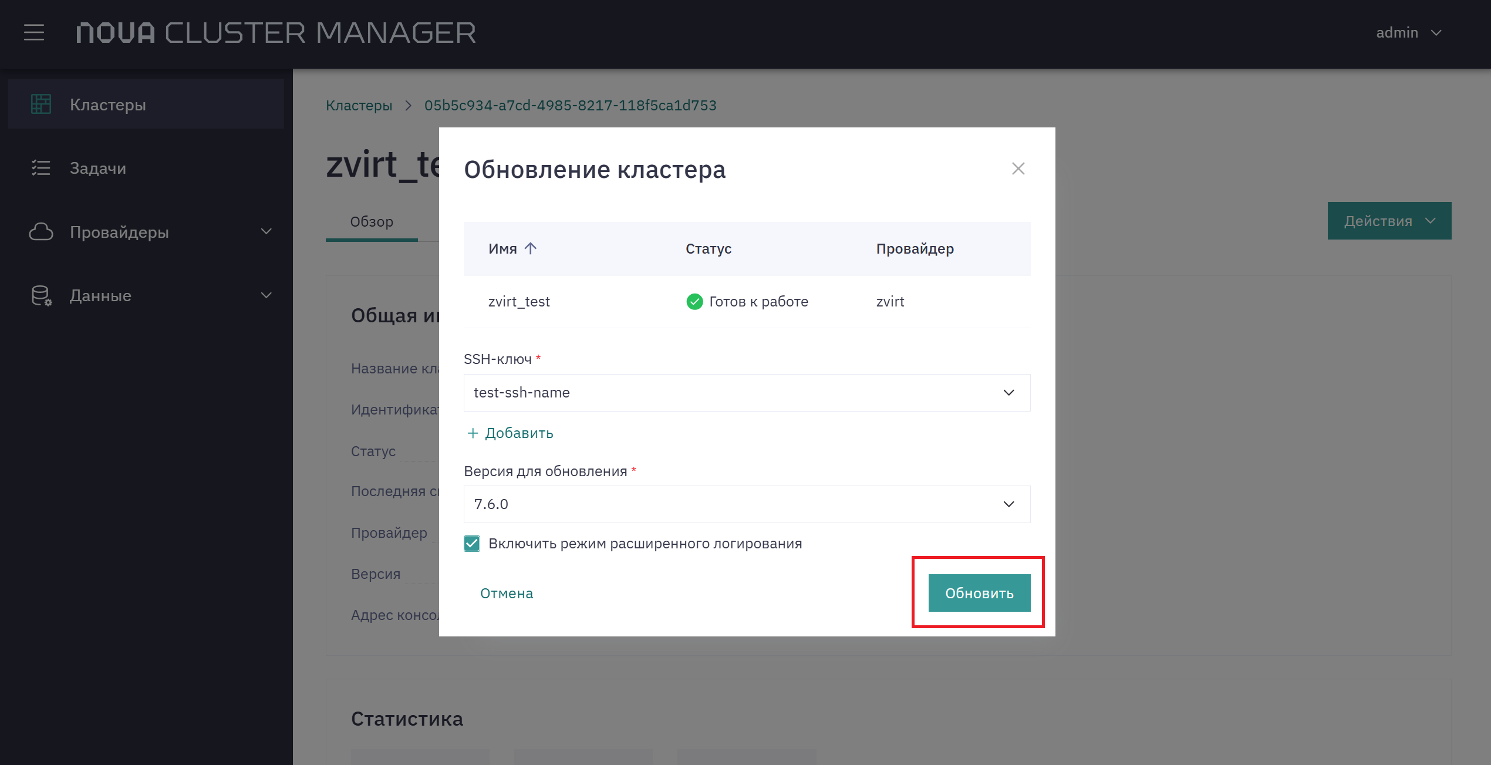Switch to the Обзор tab
Image resolution: width=1491 pixels, height=765 pixels.
(x=372, y=222)
